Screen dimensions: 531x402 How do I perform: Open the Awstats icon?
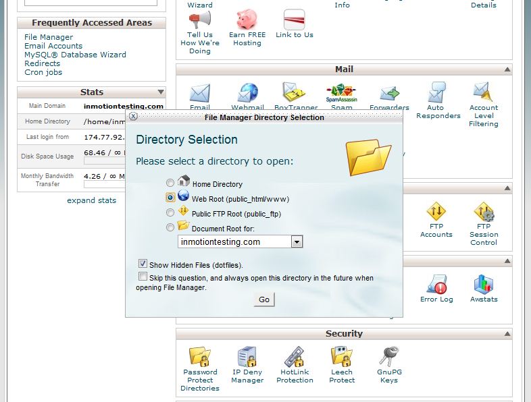tap(484, 285)
